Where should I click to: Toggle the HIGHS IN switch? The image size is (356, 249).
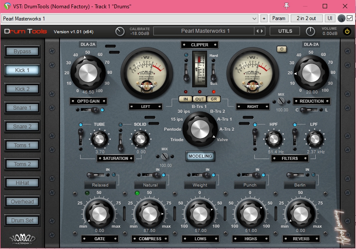pos(250,175)
